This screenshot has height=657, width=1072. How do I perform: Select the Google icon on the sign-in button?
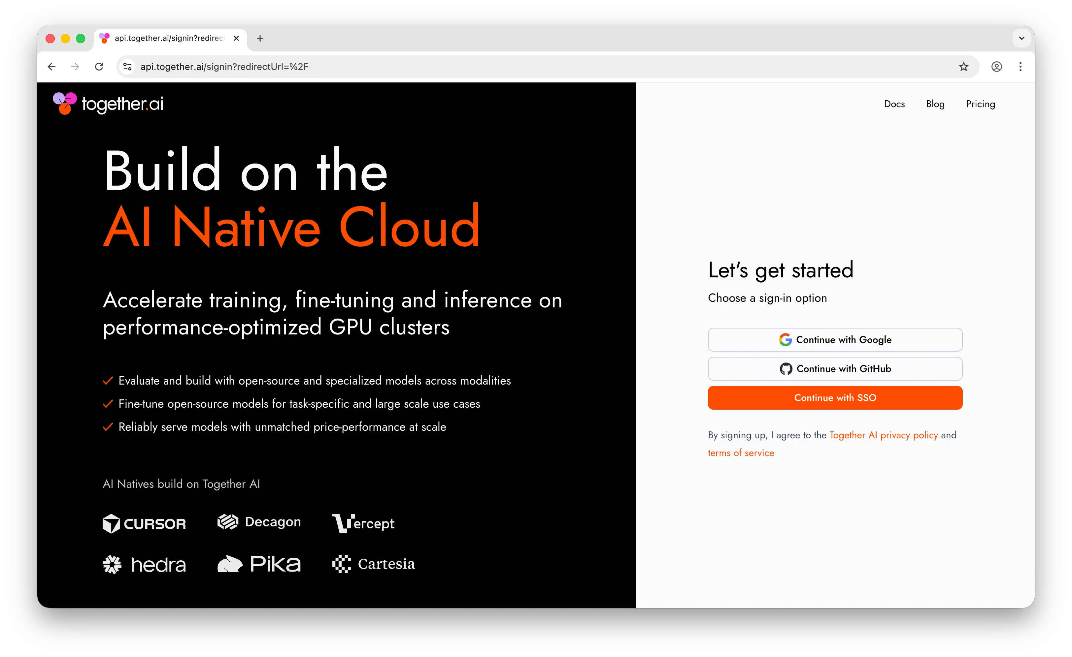tap(785, 340)
